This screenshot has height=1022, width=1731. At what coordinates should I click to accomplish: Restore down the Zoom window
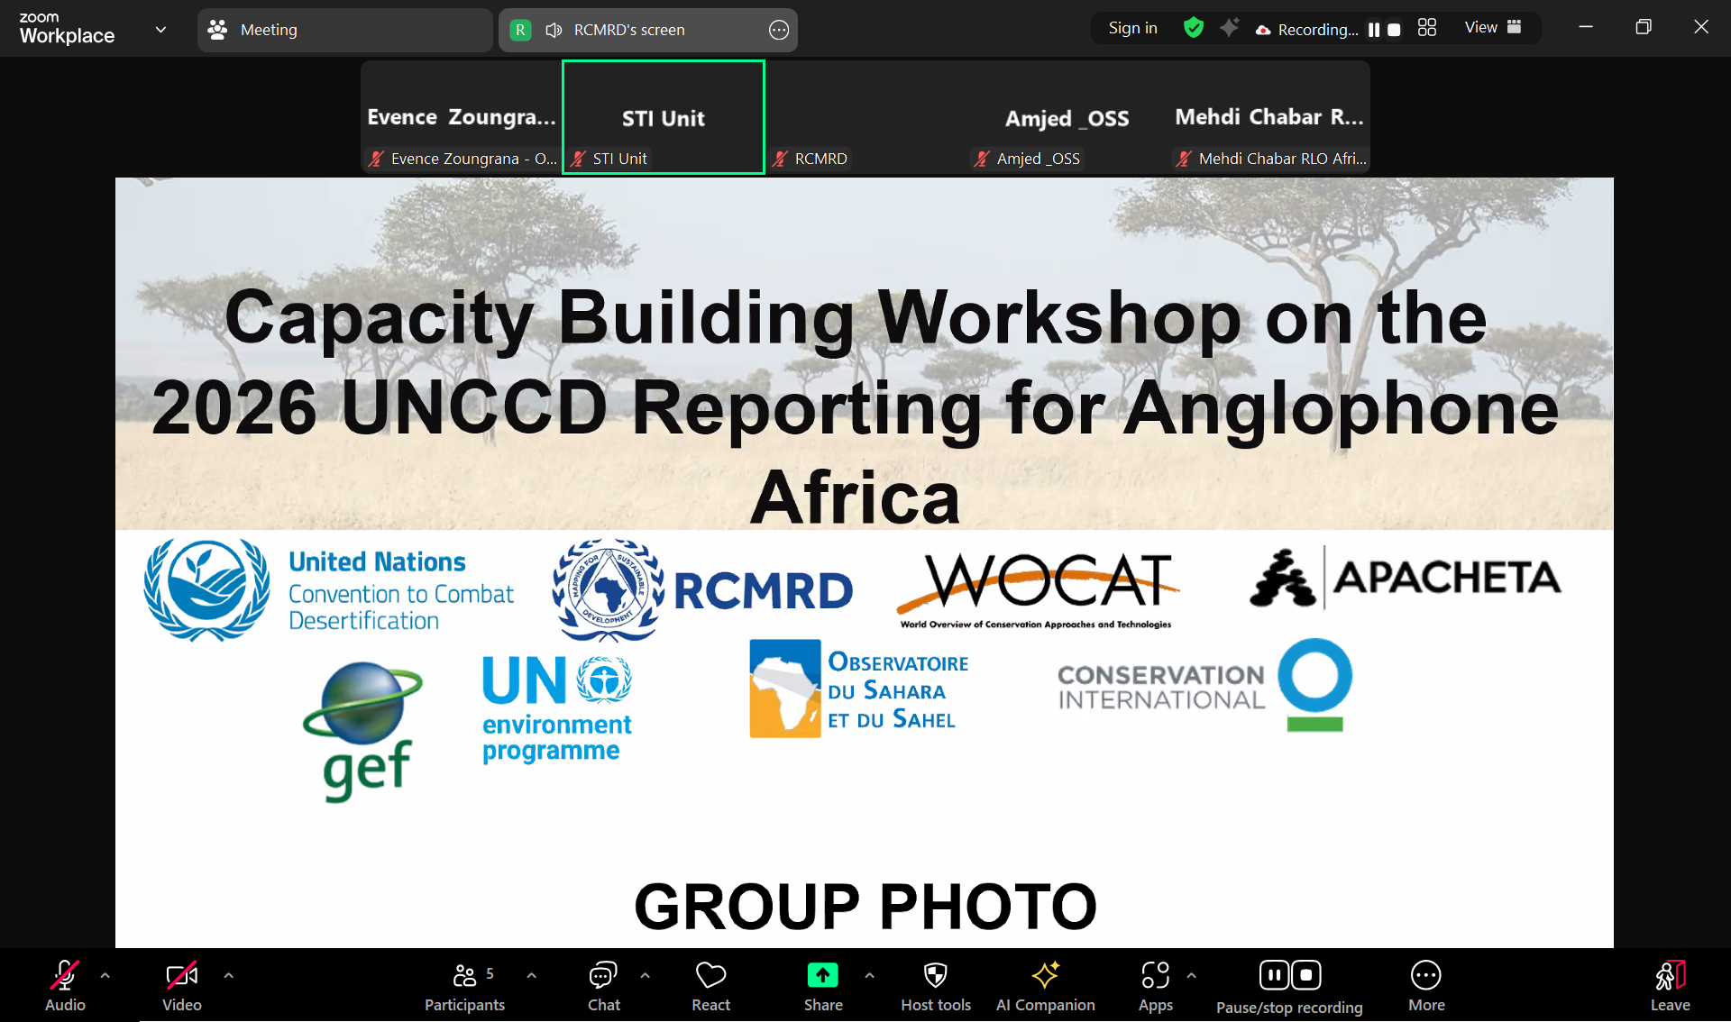(x=1644, y=27)
